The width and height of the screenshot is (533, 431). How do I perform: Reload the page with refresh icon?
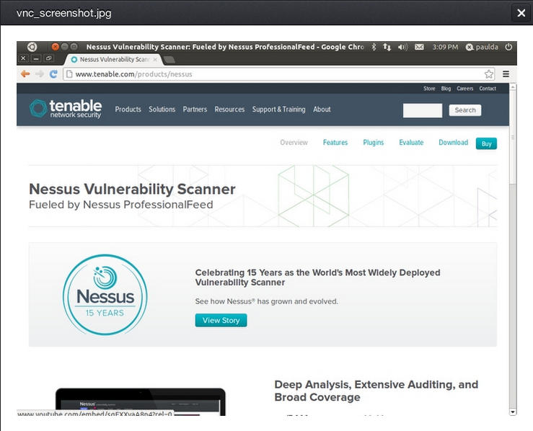[x=53, y=74]
